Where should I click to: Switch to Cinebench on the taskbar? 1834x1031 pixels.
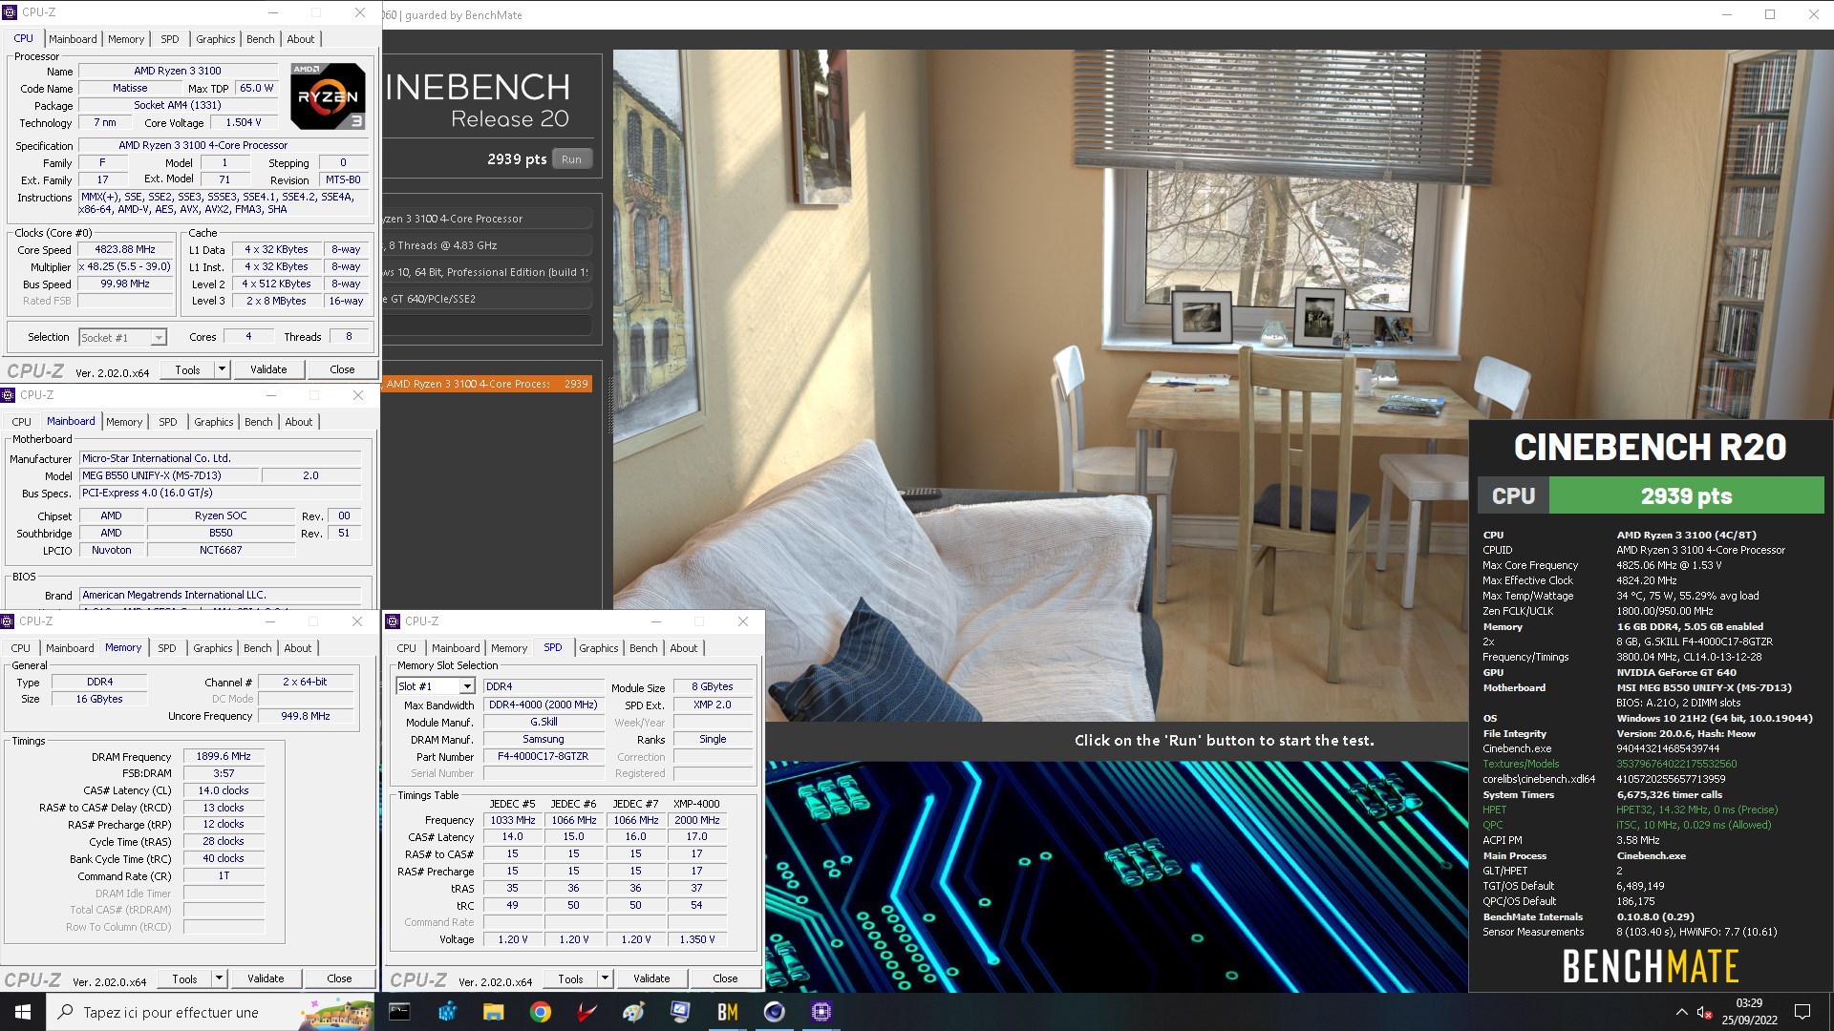point(775,1012)
